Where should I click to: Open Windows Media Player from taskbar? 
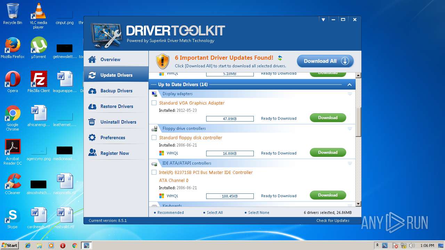click(x=51, y=245)
